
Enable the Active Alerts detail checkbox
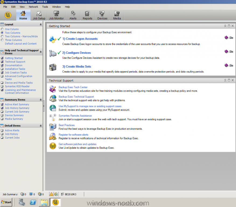pyautogui.click(x=2, y=130)
